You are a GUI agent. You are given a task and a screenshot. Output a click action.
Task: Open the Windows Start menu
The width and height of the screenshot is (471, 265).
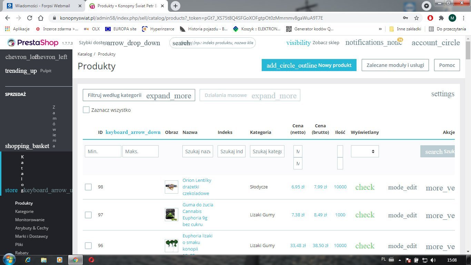coord(9,259)
